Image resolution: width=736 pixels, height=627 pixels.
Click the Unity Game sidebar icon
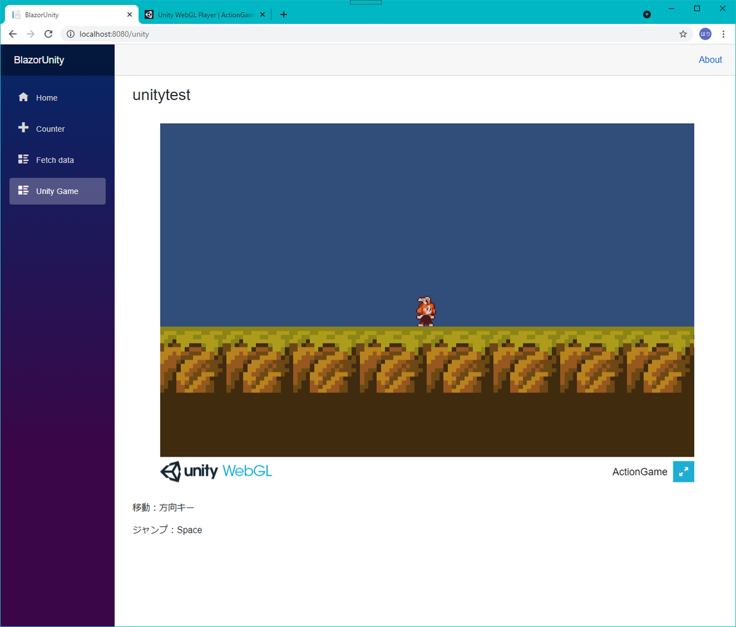point(23,191)
